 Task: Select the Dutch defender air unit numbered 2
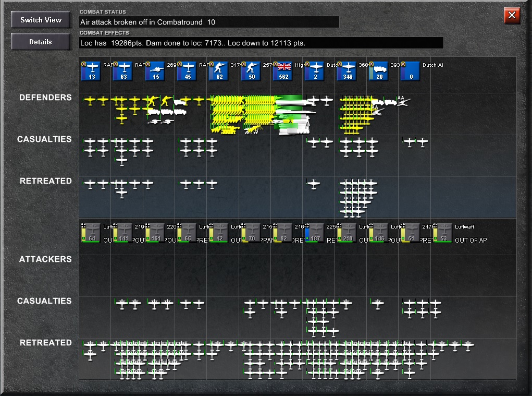click(315, 71)
